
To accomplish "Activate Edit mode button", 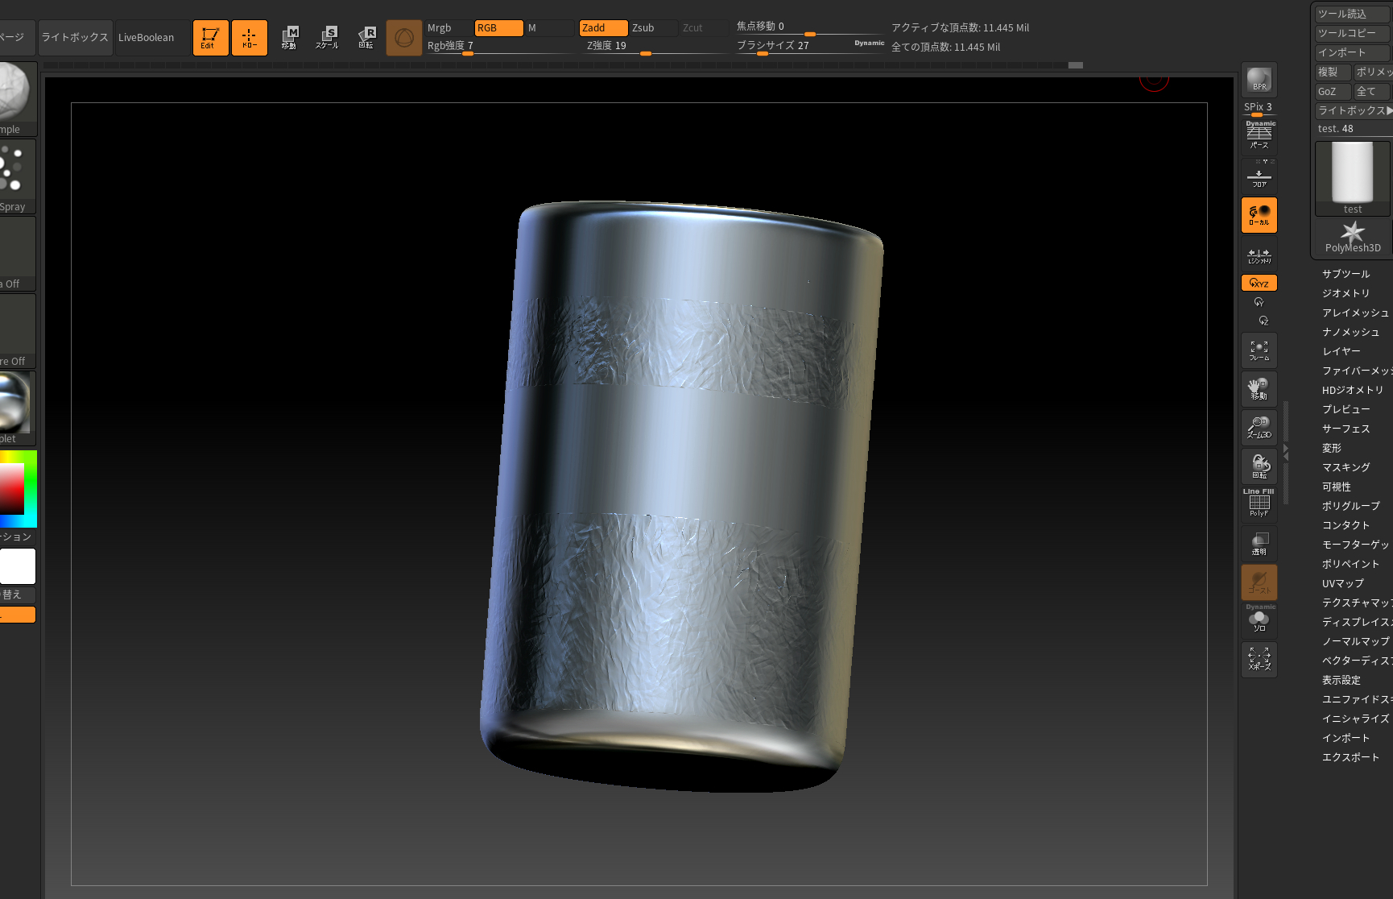I will click(210, 37).
